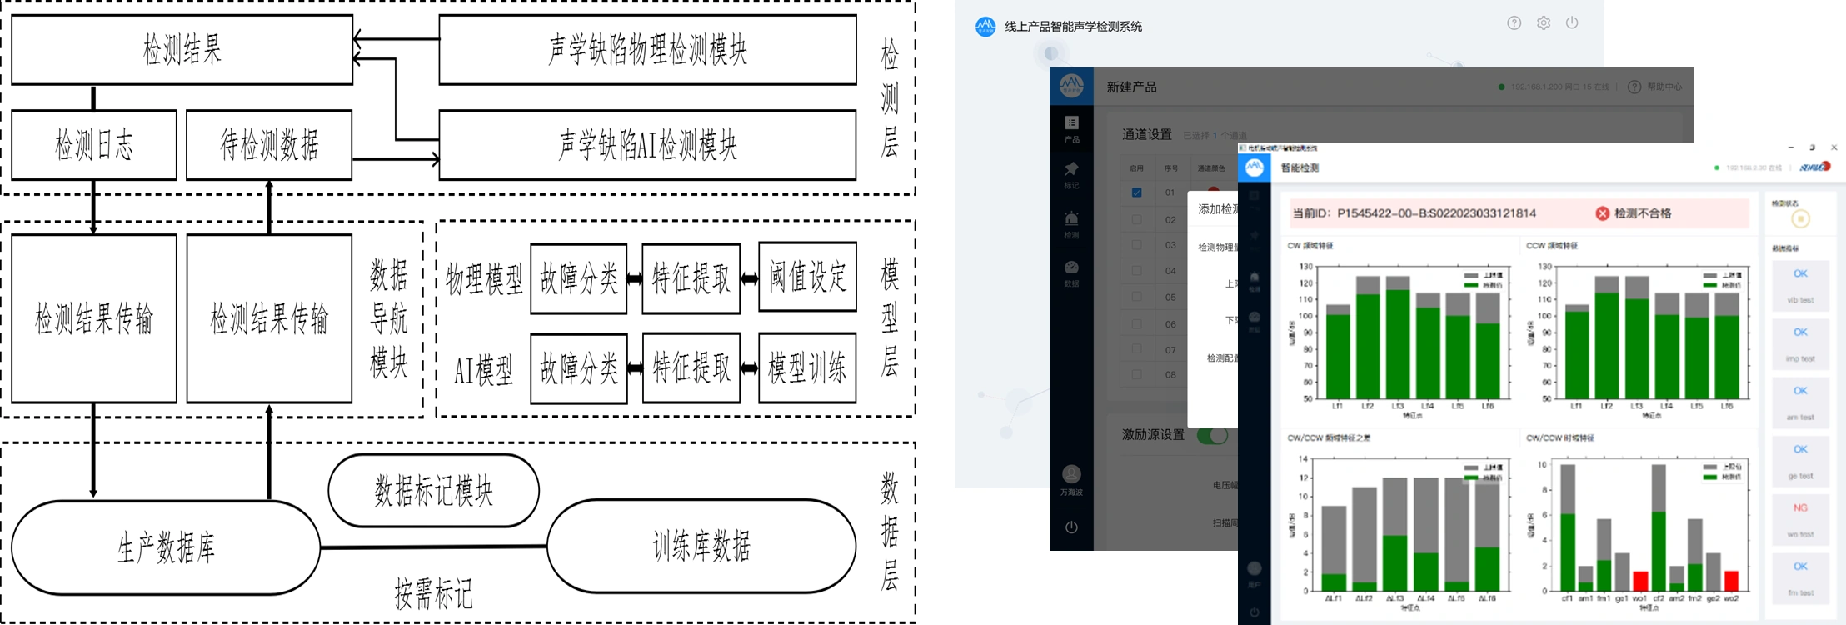Click the CW 频域特征 chart title

pos(1310,246)
